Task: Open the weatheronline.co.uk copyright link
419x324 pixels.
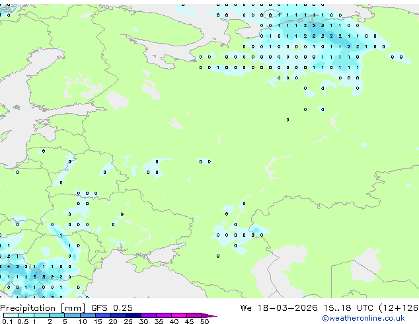Action: (363, 318)
